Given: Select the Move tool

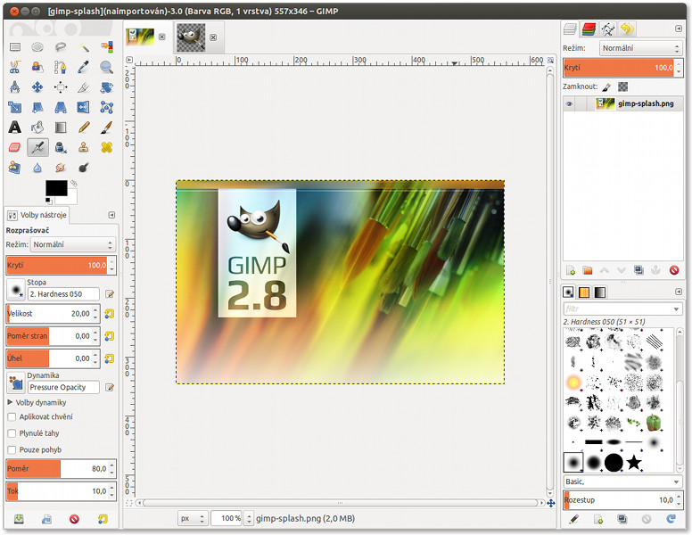Looking at the screenshot, I should pos(37,87).
